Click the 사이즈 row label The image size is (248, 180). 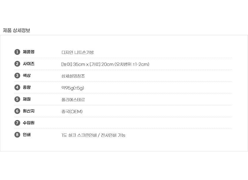[29, 64]
